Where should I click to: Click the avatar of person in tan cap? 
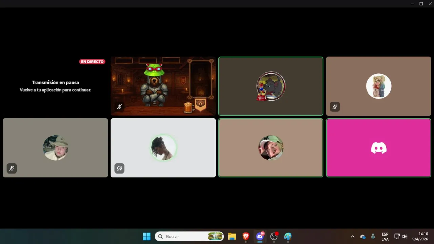(55, 148)
